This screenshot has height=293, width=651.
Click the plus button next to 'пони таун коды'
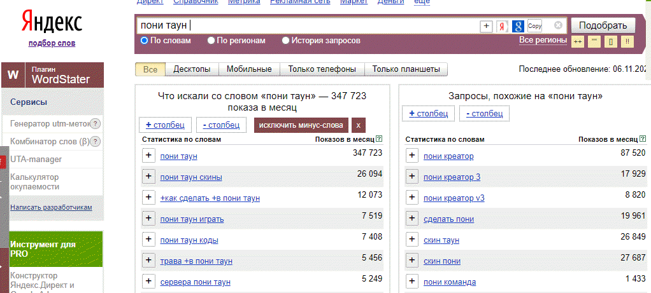coord(148,239)
